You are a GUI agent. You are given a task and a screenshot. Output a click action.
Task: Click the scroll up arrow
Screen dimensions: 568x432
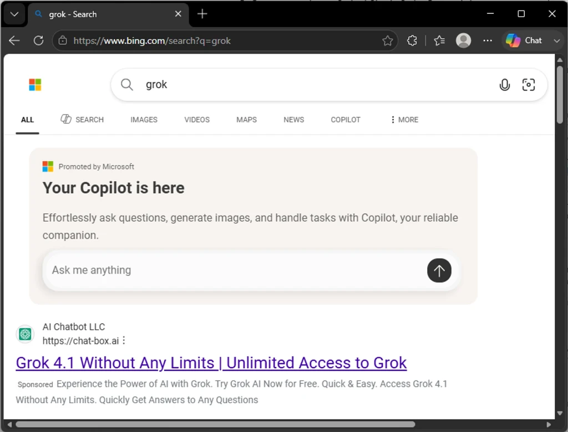560,60
